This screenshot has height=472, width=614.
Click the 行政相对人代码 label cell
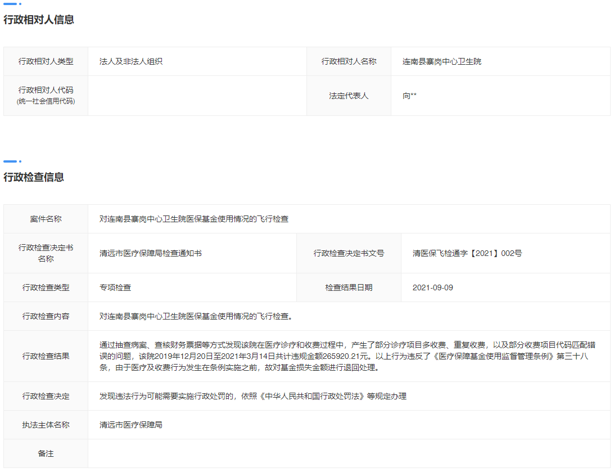46,95
